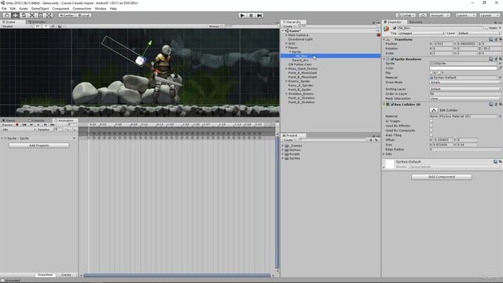
Task: Open the Layer dropdown in Inspector
Action: pyautogui.click(x=479, y=33)
